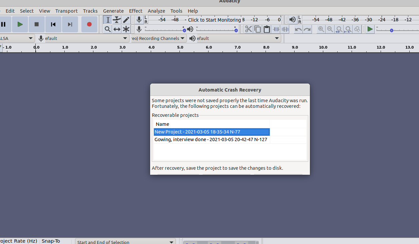Click the Trim audio outside selection icon
This screenshot has width=419, height=244.
(x=276, y=29)
